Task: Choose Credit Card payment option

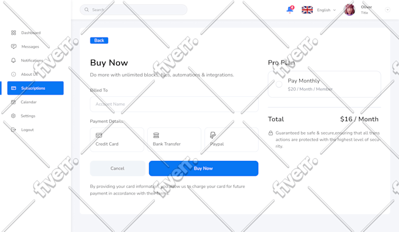Action: pos(117,140)
